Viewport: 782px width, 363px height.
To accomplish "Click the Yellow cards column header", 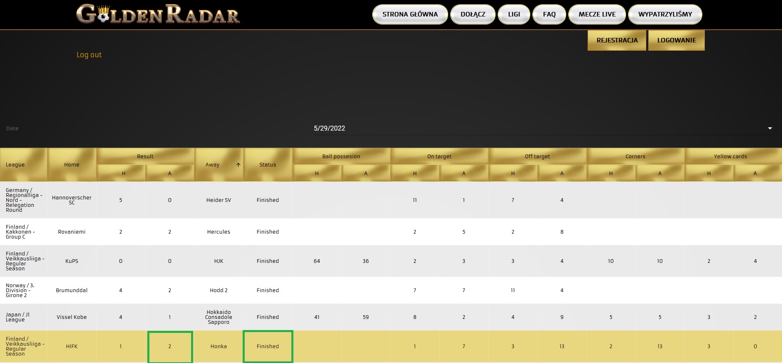I will (x=730, y=157).
